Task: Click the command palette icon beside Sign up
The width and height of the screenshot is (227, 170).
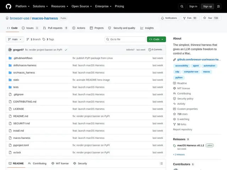Action: click(x=218, y=6)
